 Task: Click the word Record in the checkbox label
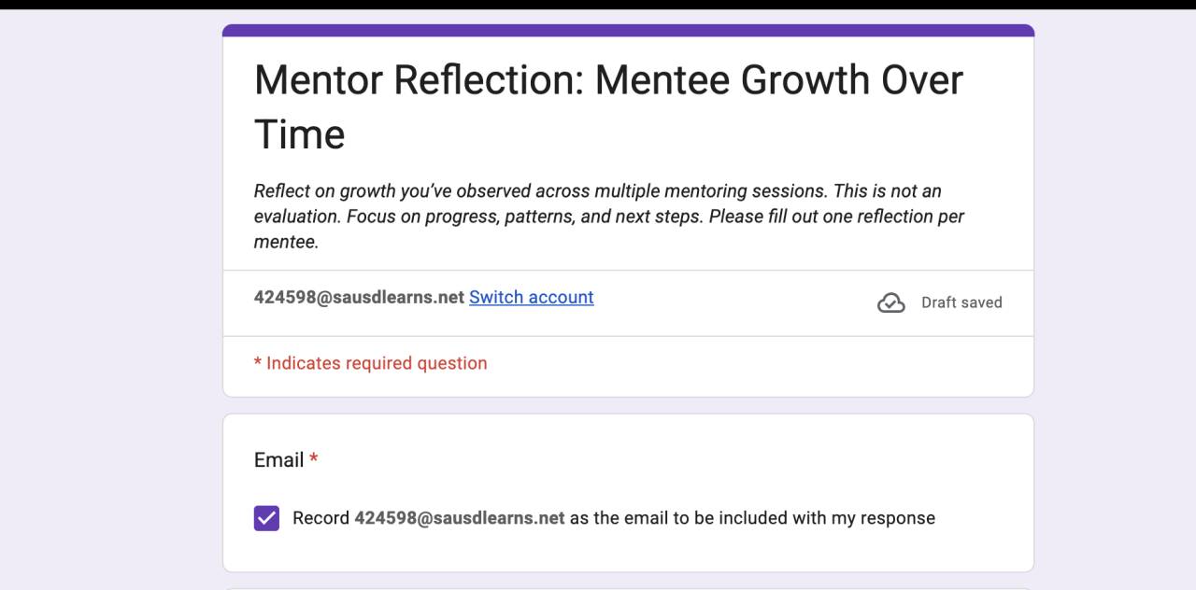coord(320,518)
